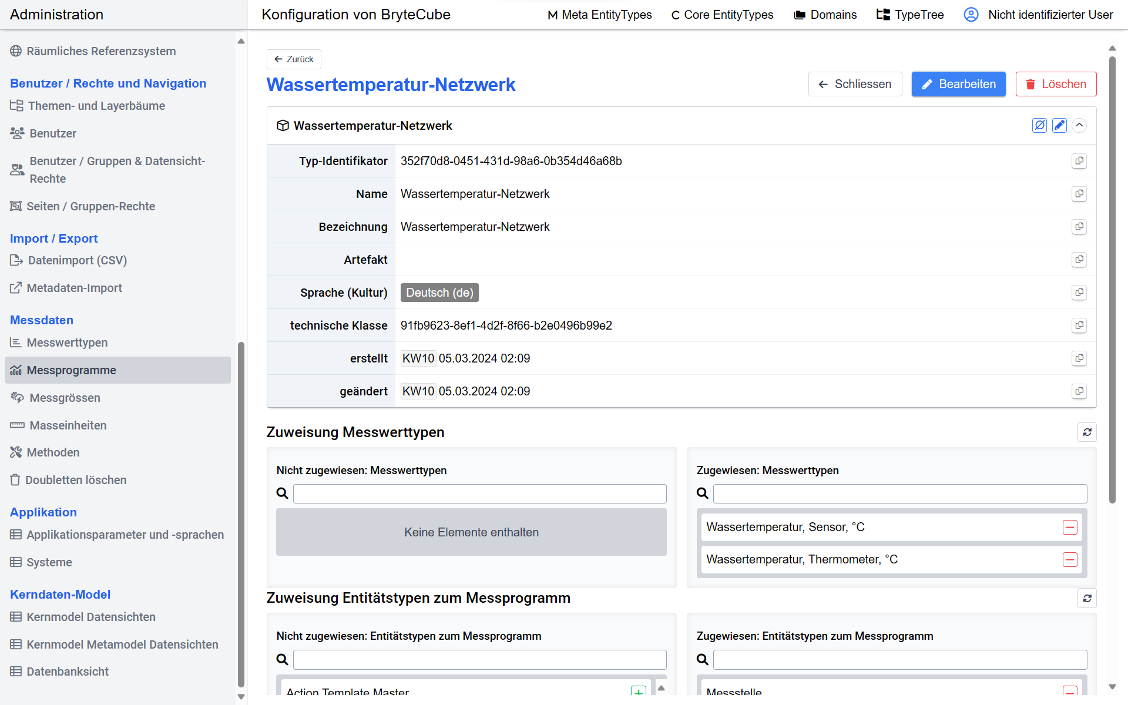Remove Wassertemperatur, Thermometer, °C assignment

click(x=1070, y=559)
